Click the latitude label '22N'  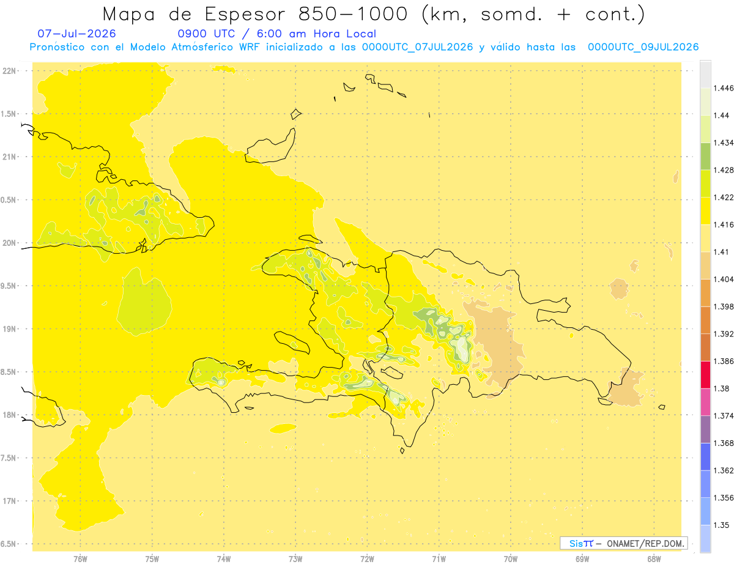tap(9, 71)
